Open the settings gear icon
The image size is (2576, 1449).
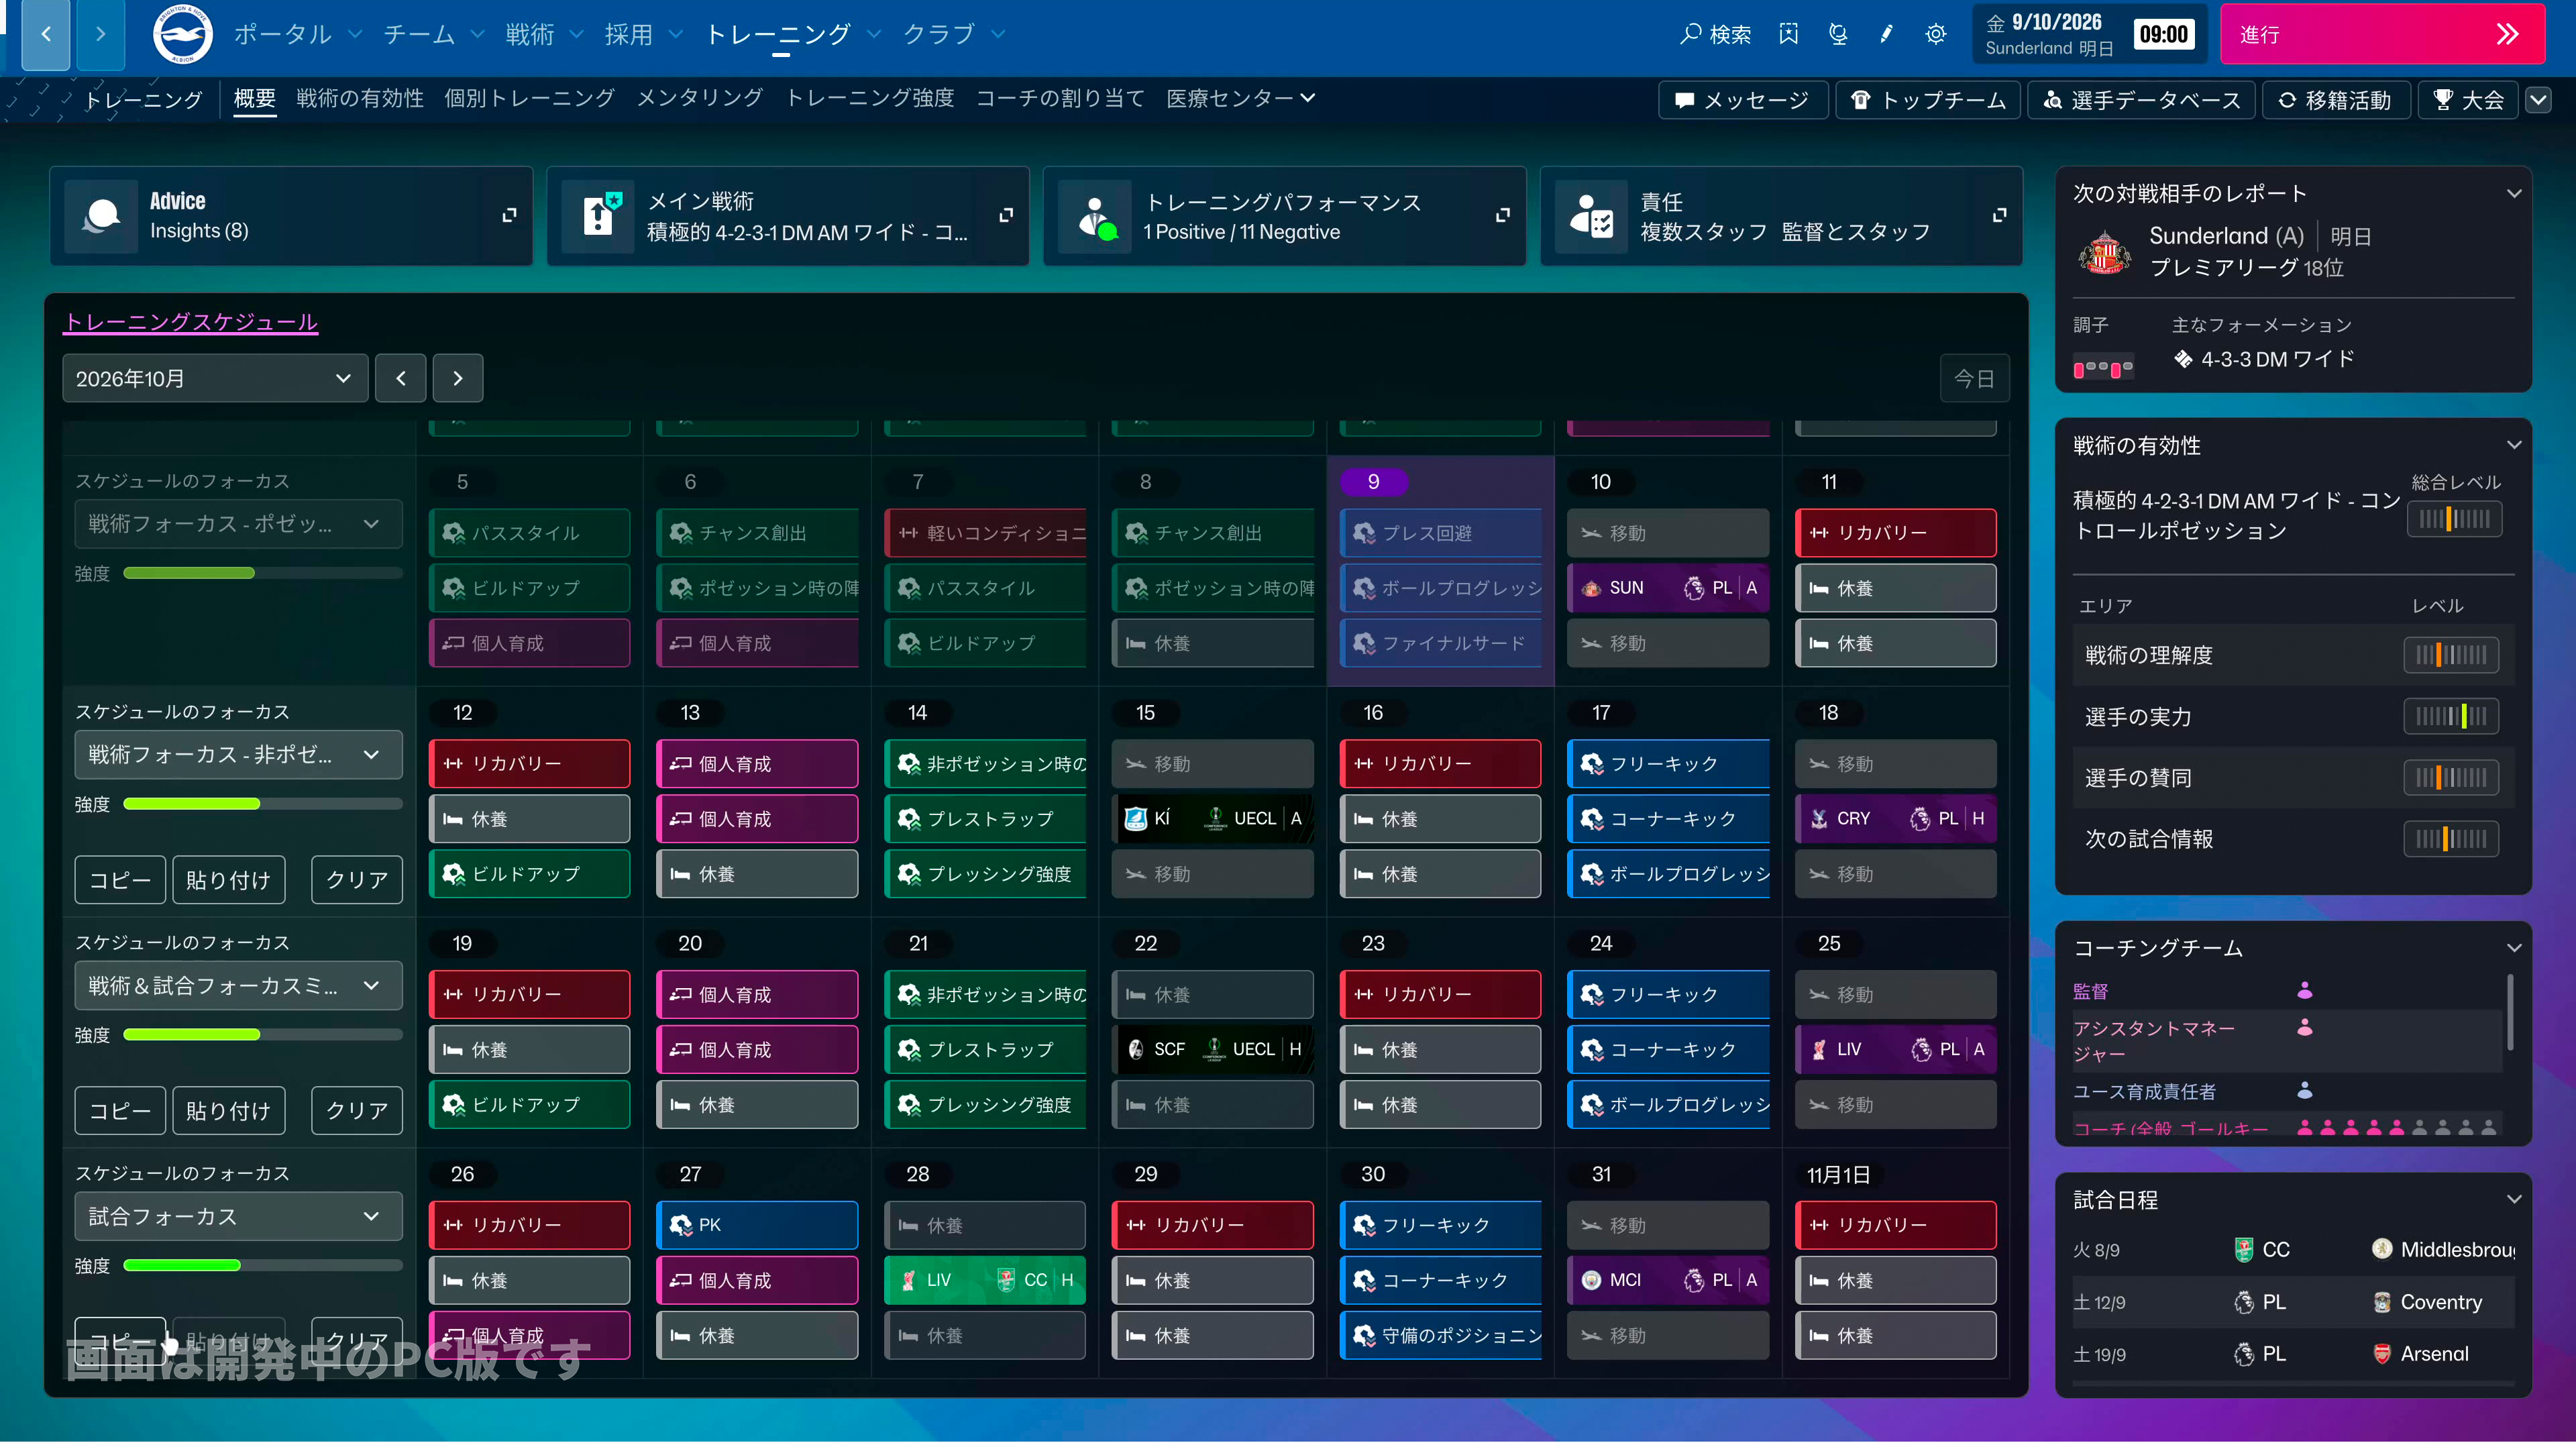(x=1936, y=34)
